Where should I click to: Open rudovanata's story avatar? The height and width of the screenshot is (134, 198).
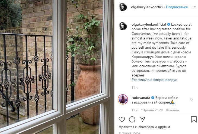pos(123,99)
